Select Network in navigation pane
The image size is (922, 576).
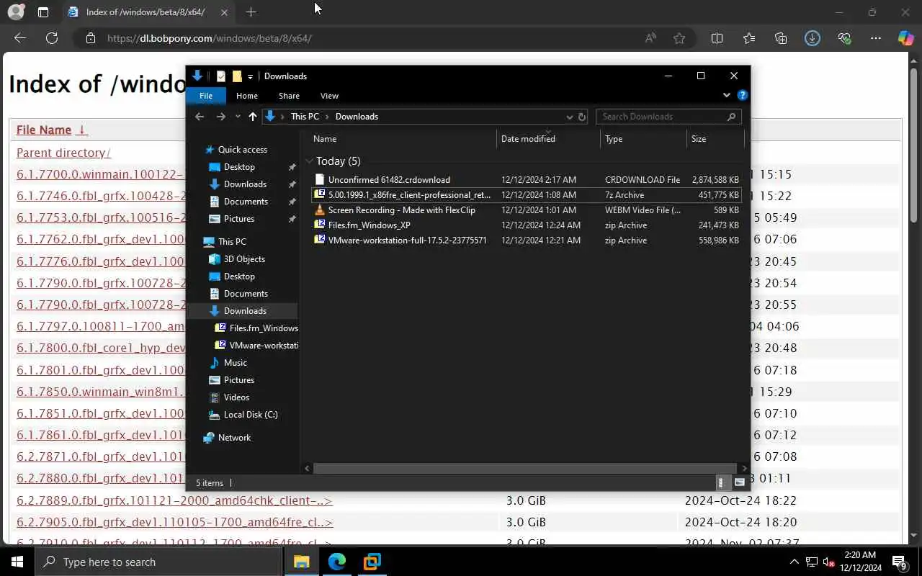234,438
